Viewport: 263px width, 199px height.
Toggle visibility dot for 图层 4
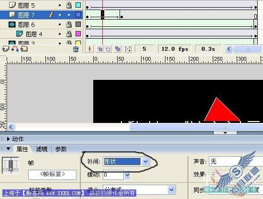pos(60,34)
